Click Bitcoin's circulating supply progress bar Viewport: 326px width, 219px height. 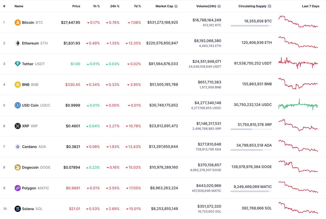(251, 26)
